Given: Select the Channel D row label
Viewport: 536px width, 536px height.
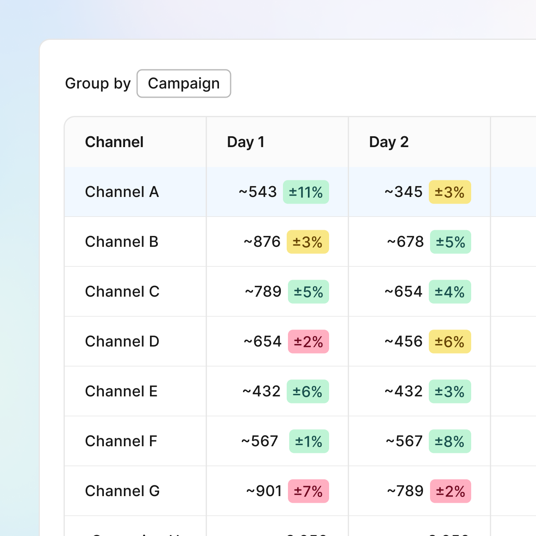Looking at the screenshot, I should (x=122, y=342).
